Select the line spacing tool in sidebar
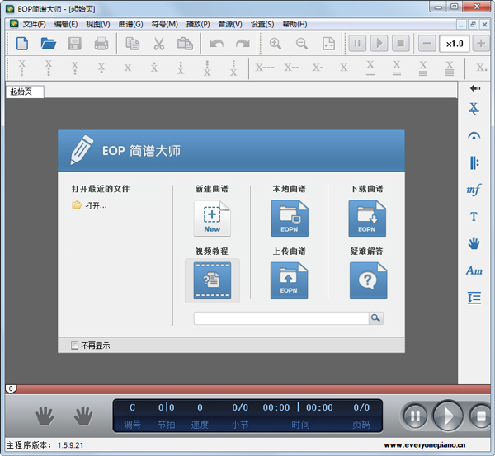 (x=474, y=298)
